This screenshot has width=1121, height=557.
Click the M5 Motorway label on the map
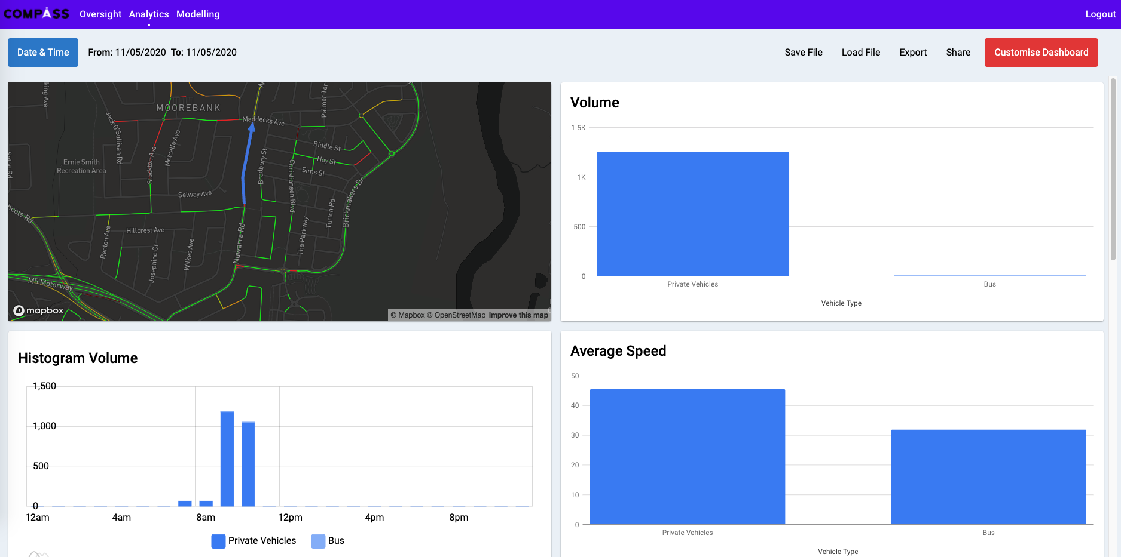(50, 284)
